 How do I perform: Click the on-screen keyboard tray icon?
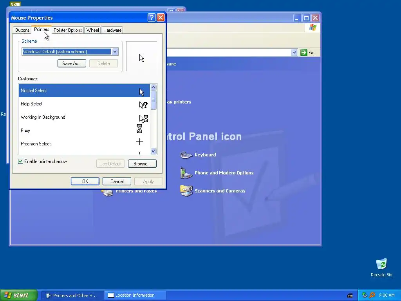pyautogui.click(x=350, y=296)
